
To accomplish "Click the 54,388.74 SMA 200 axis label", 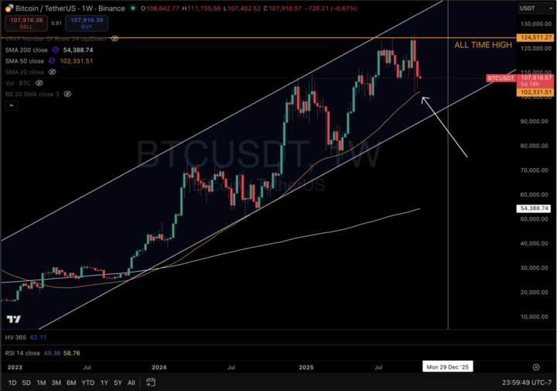I will point(535,208).
